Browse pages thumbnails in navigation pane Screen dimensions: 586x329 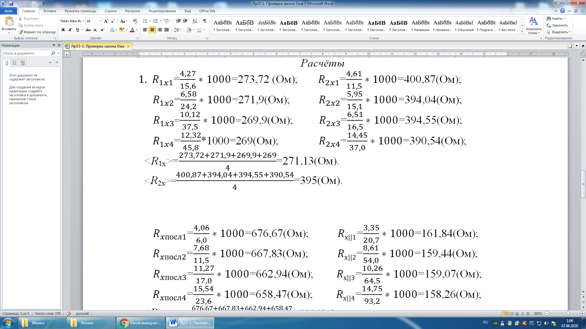point(14,63)
